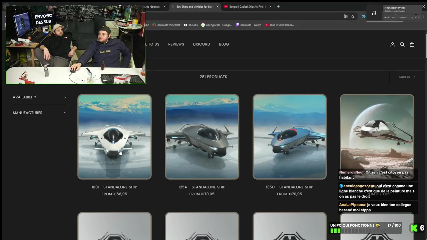Click the 135c - Standalone Ship title

pos(289,187)
